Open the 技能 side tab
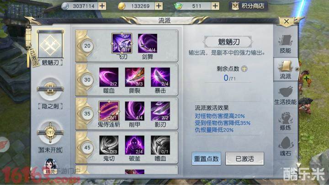This screenshot has width=329, height=185. tap(285, 44)
